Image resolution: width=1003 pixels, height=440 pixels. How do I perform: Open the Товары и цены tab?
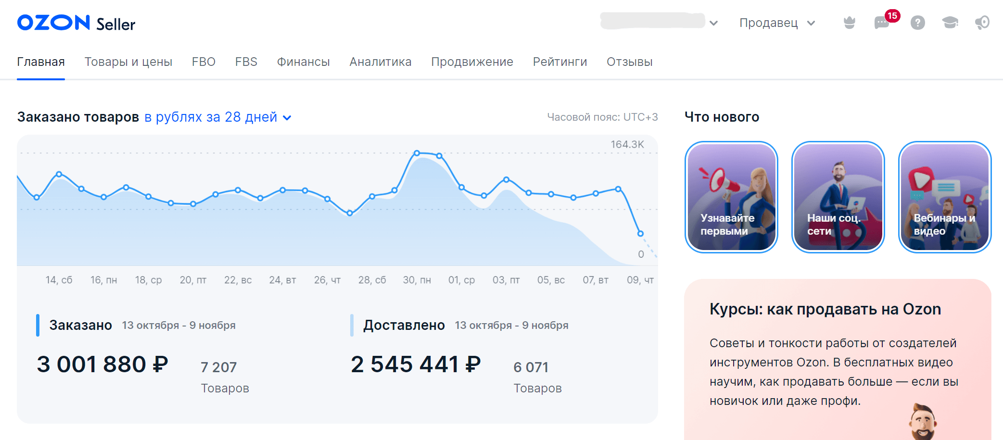click(128, 62)
